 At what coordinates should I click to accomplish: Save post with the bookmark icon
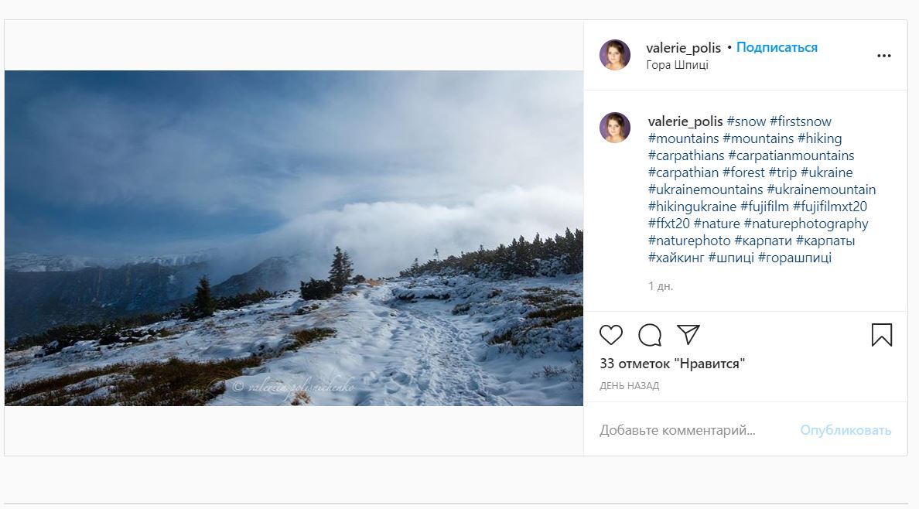pos(882,335)
